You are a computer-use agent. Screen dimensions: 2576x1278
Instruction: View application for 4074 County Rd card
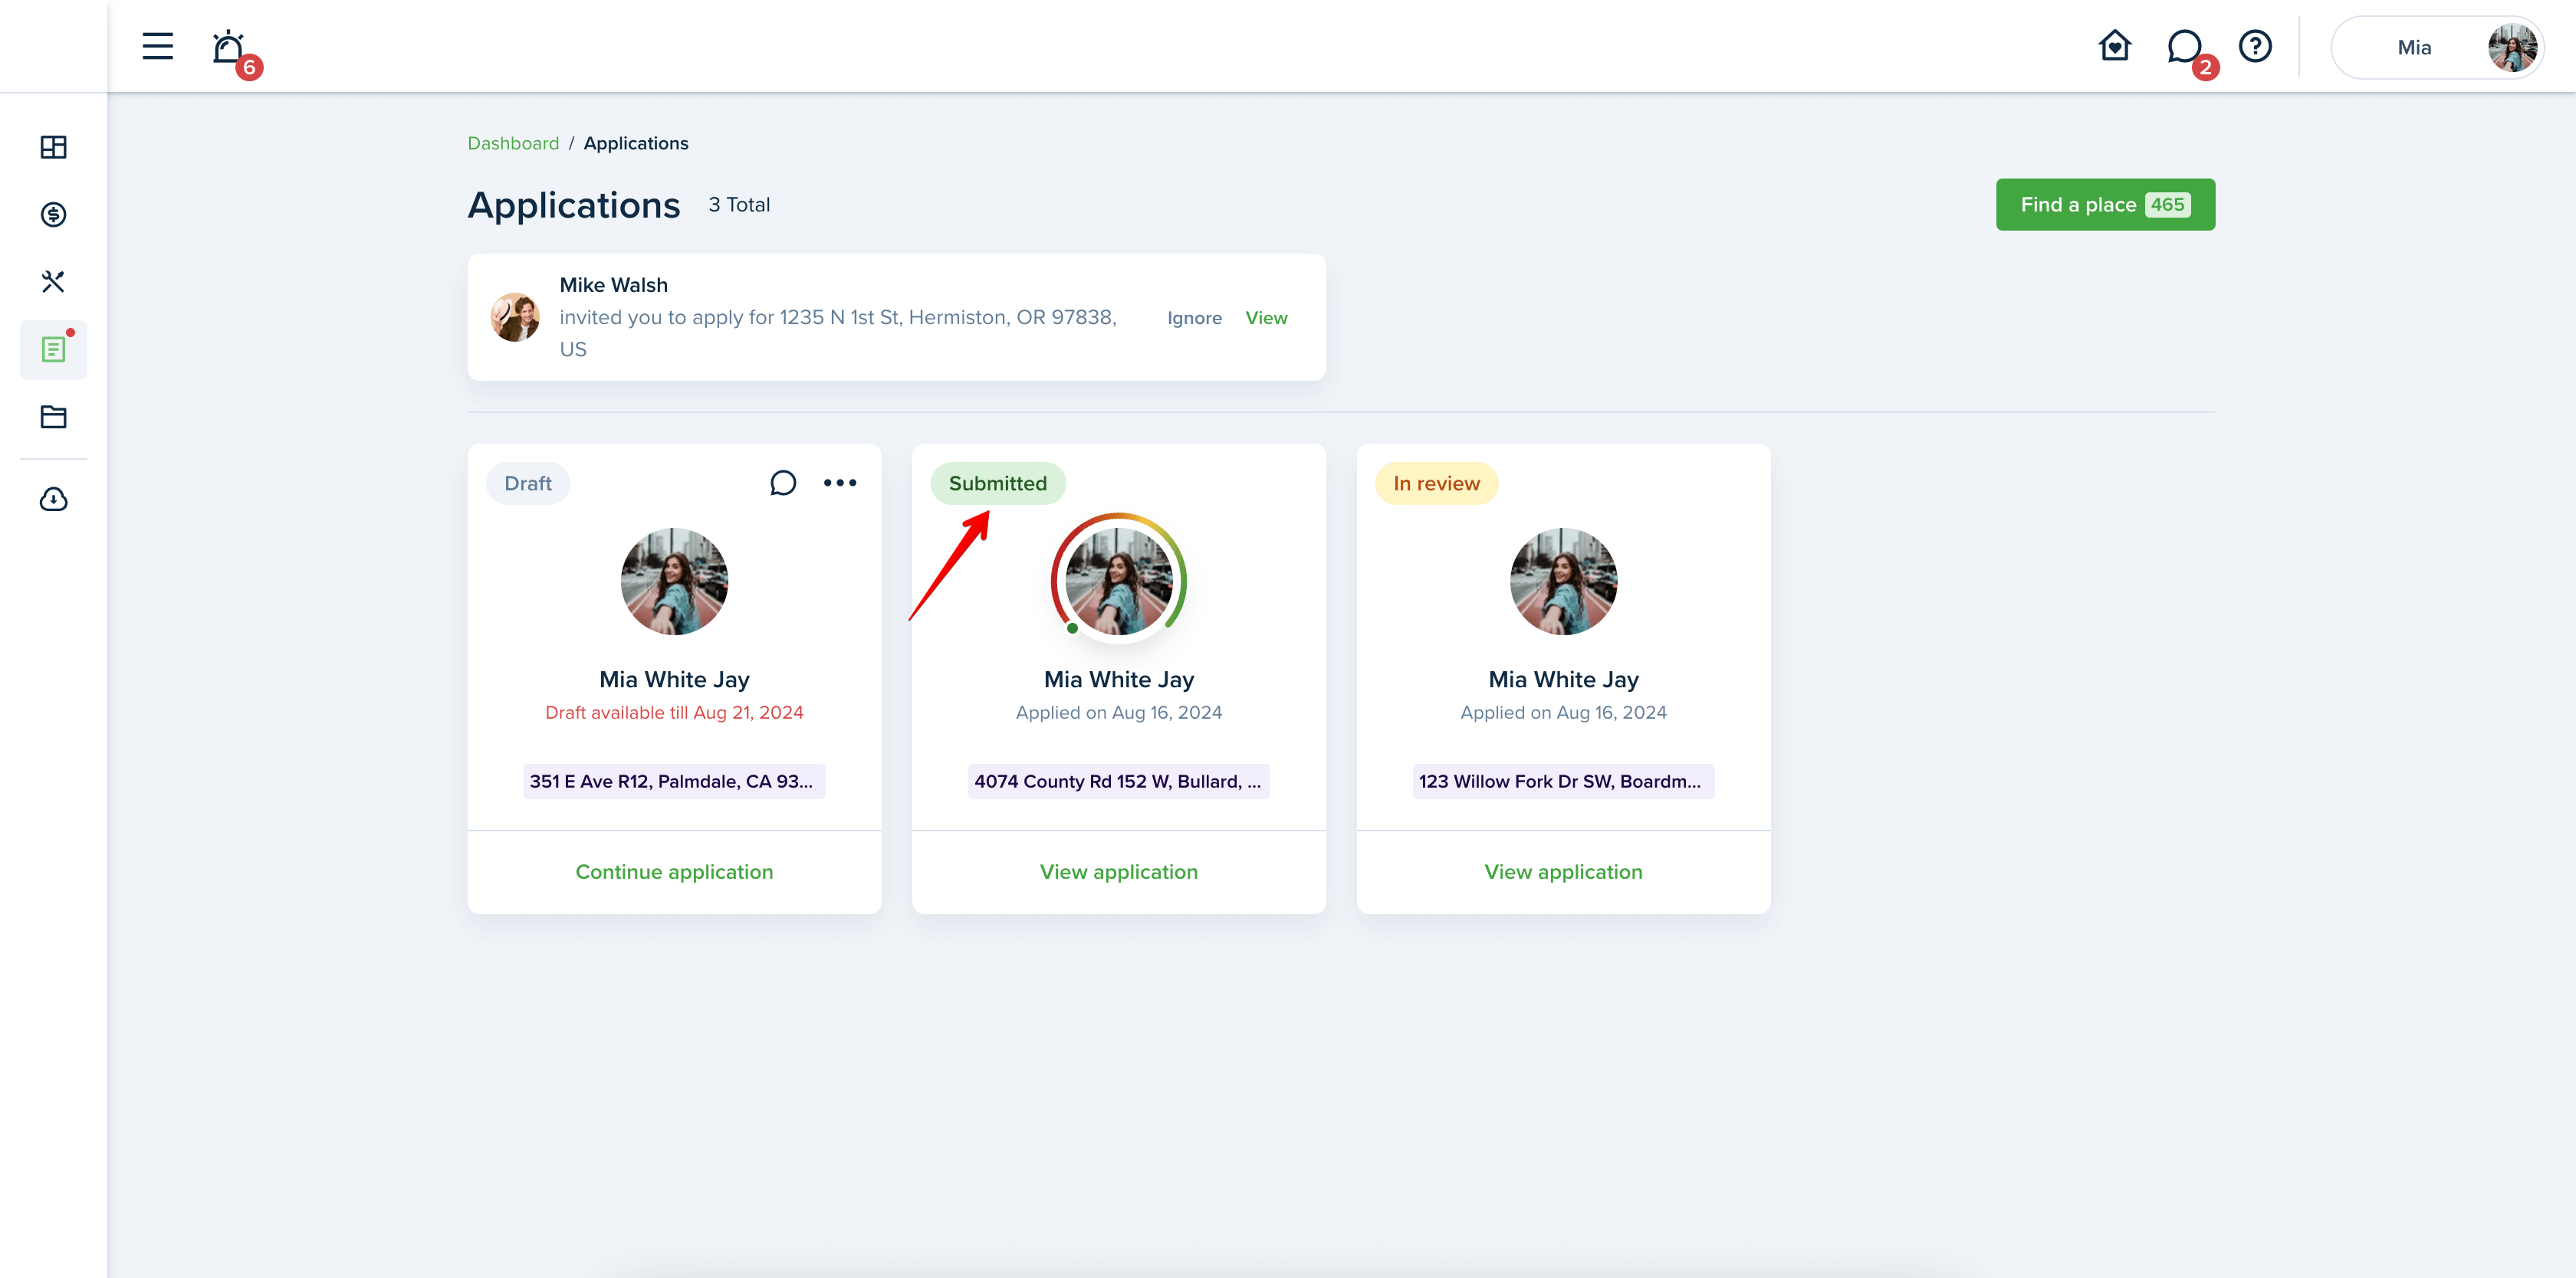pyautogui.click(x=1118, y=873)
